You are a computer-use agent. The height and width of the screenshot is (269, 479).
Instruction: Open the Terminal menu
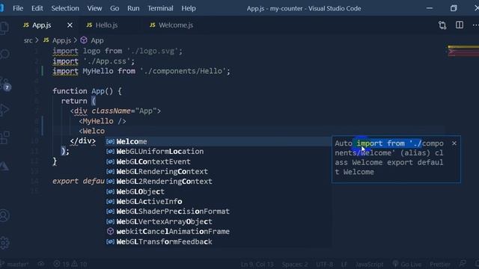pos(160,8)
